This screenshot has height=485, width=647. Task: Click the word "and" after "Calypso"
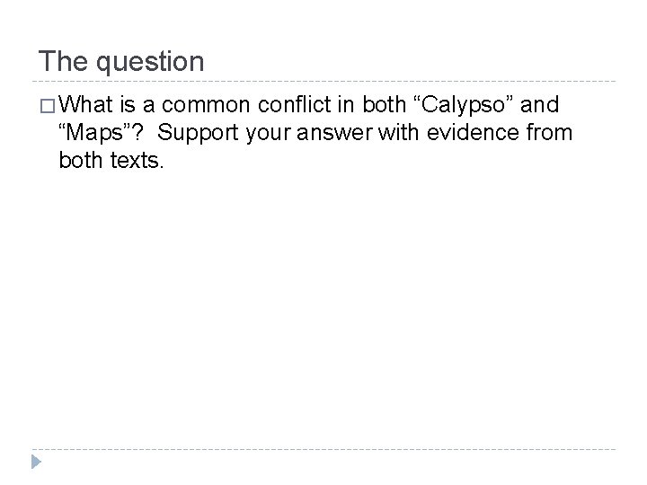pyautogui.click(x=540, y=104)
